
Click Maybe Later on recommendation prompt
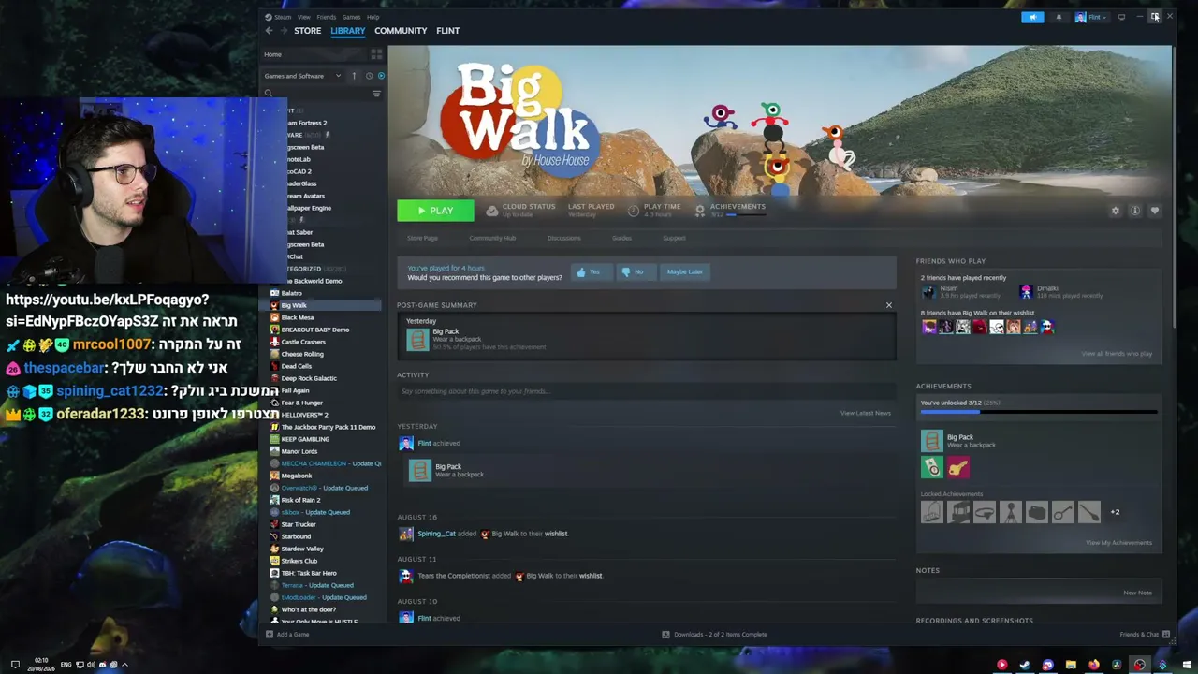[685, 272]
